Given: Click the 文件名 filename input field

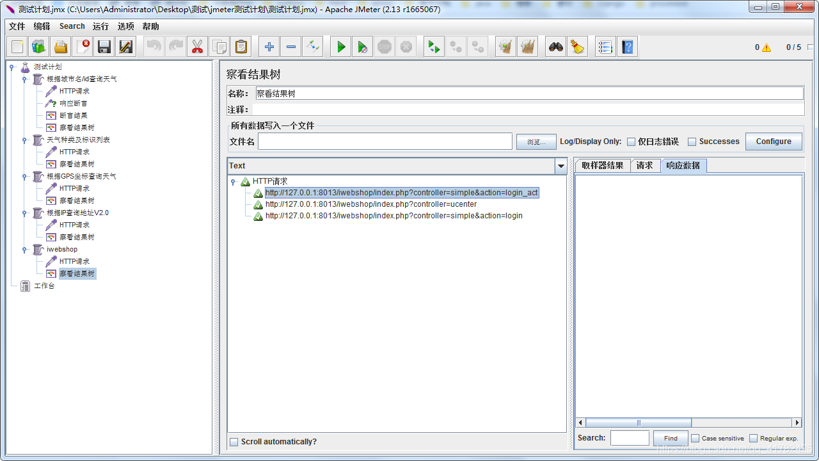Looking at the screenshot, I should pos(385,142).
